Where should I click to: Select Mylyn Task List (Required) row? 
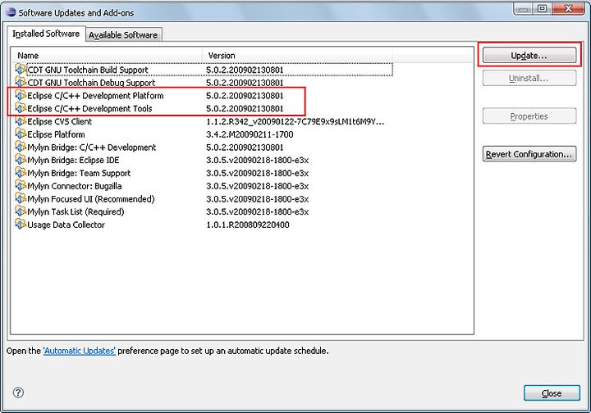pyautogui.click(x=204, y=211)
